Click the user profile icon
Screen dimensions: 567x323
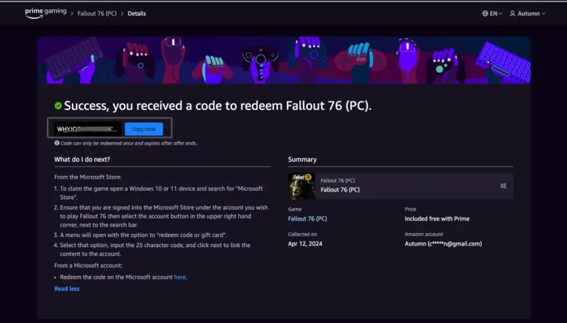point(513,13)
